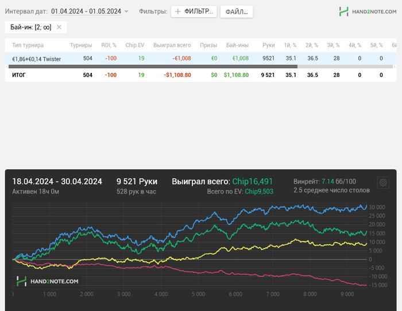The height and width of the screenshot is (311, 402).
Task: Sort table by the ROI, % column
Action: point(109,45)
